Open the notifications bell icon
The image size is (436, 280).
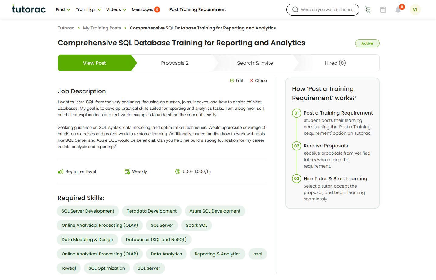click(398, 10)
